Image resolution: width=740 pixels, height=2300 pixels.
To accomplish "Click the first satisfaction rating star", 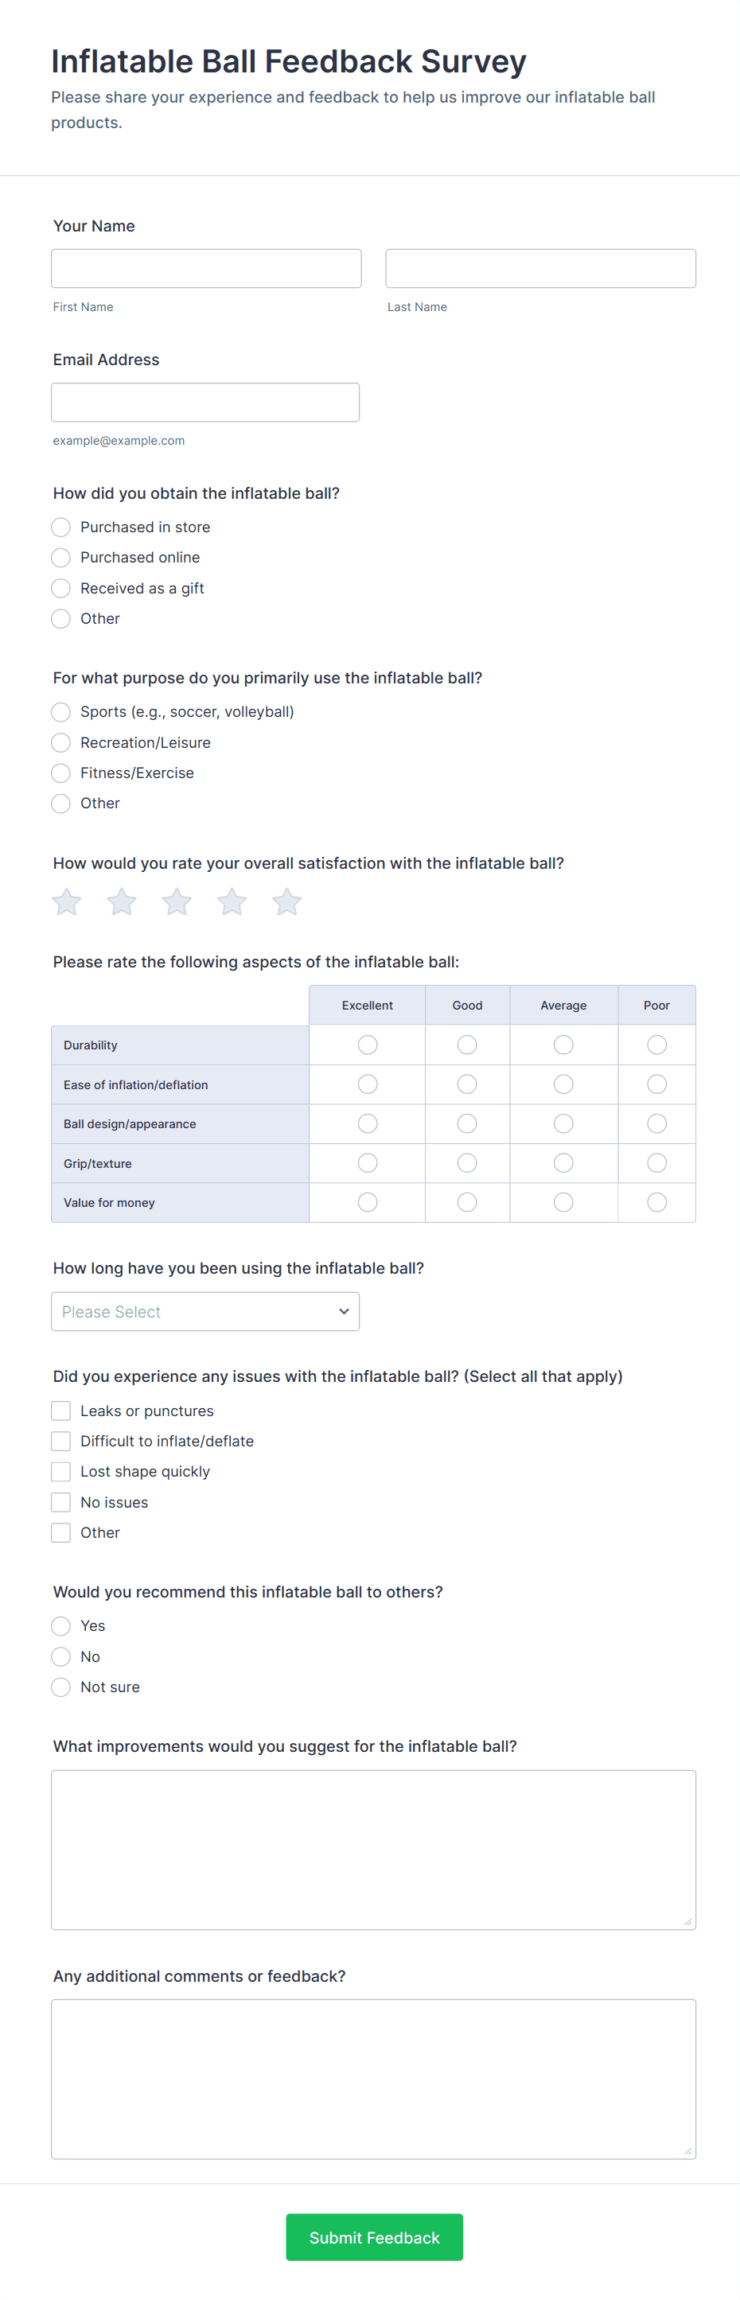I will [67, 902].
